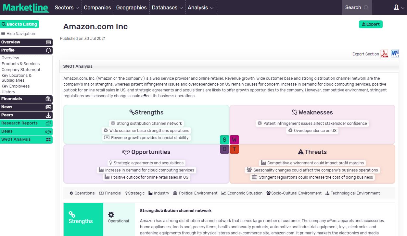The width and height of the screenshot is (407, 236).
Task: Click the Export button
Action: [x=371, y=24]
